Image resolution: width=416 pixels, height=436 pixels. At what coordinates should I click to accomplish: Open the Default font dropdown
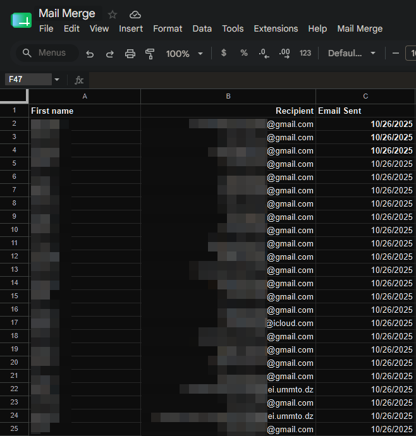(352, 53)
